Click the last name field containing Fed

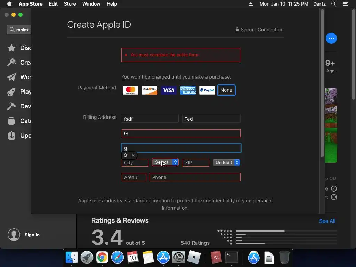coord(211,119)
